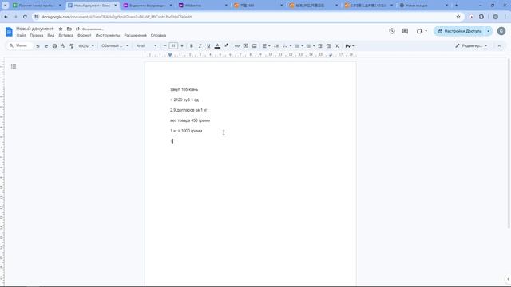Open the Инструменты menu
Screen dimensions: 511x287
[x=108, y=35]
